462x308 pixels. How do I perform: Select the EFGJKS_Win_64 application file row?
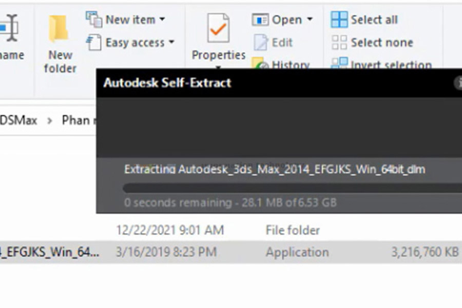tap(231, 252)
